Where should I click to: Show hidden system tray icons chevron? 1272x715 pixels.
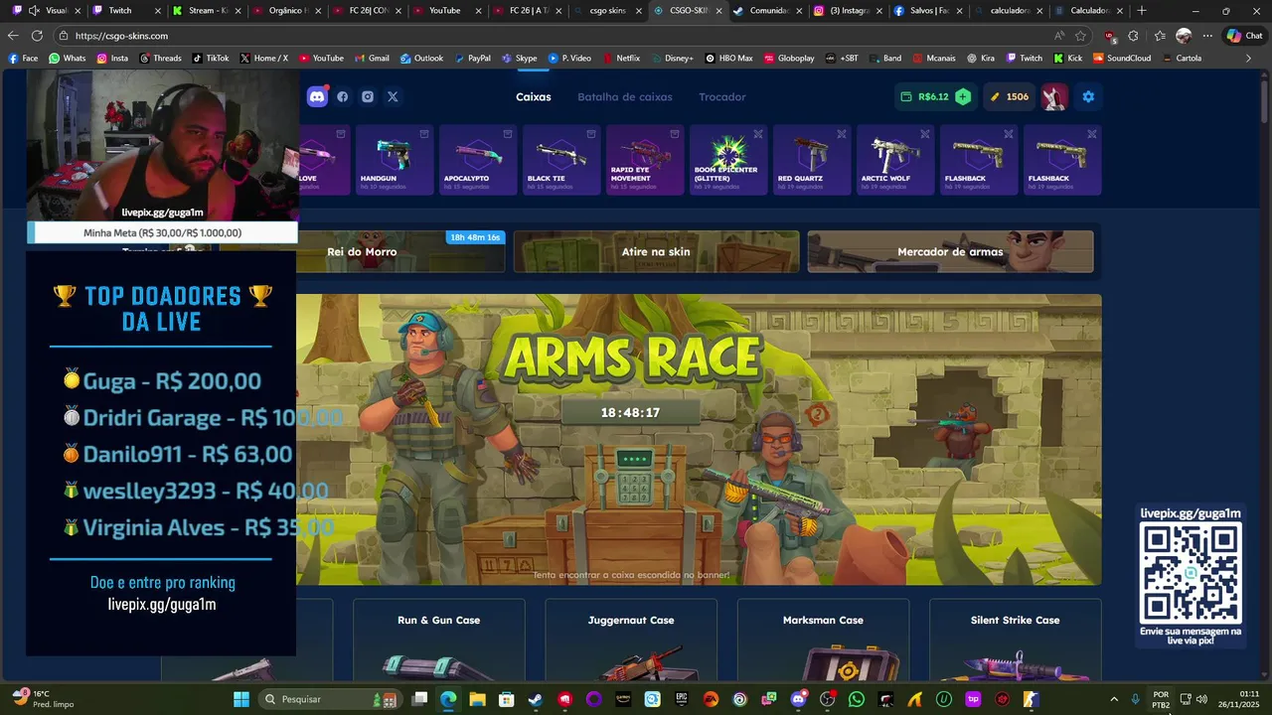click(x=1114, y=699)
